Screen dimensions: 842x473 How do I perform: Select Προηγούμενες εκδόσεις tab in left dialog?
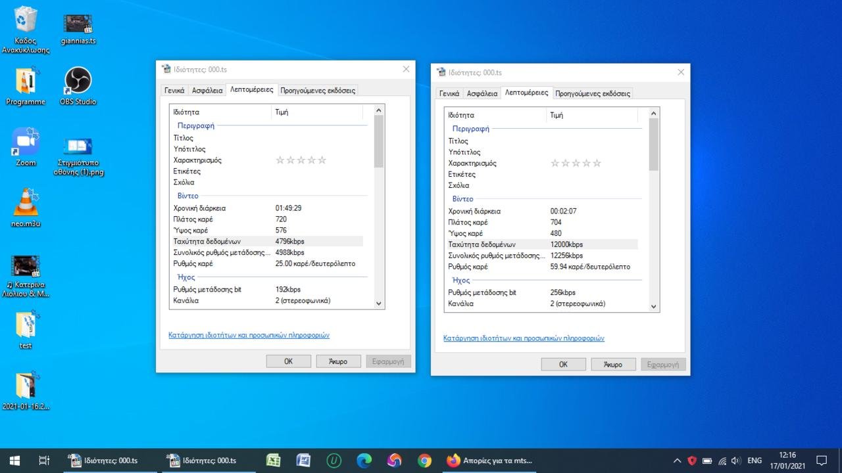click(318, 91)
